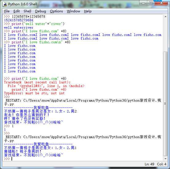Minimize the Python Shell window
Screen dimensions: 170x169
[143, 3]
